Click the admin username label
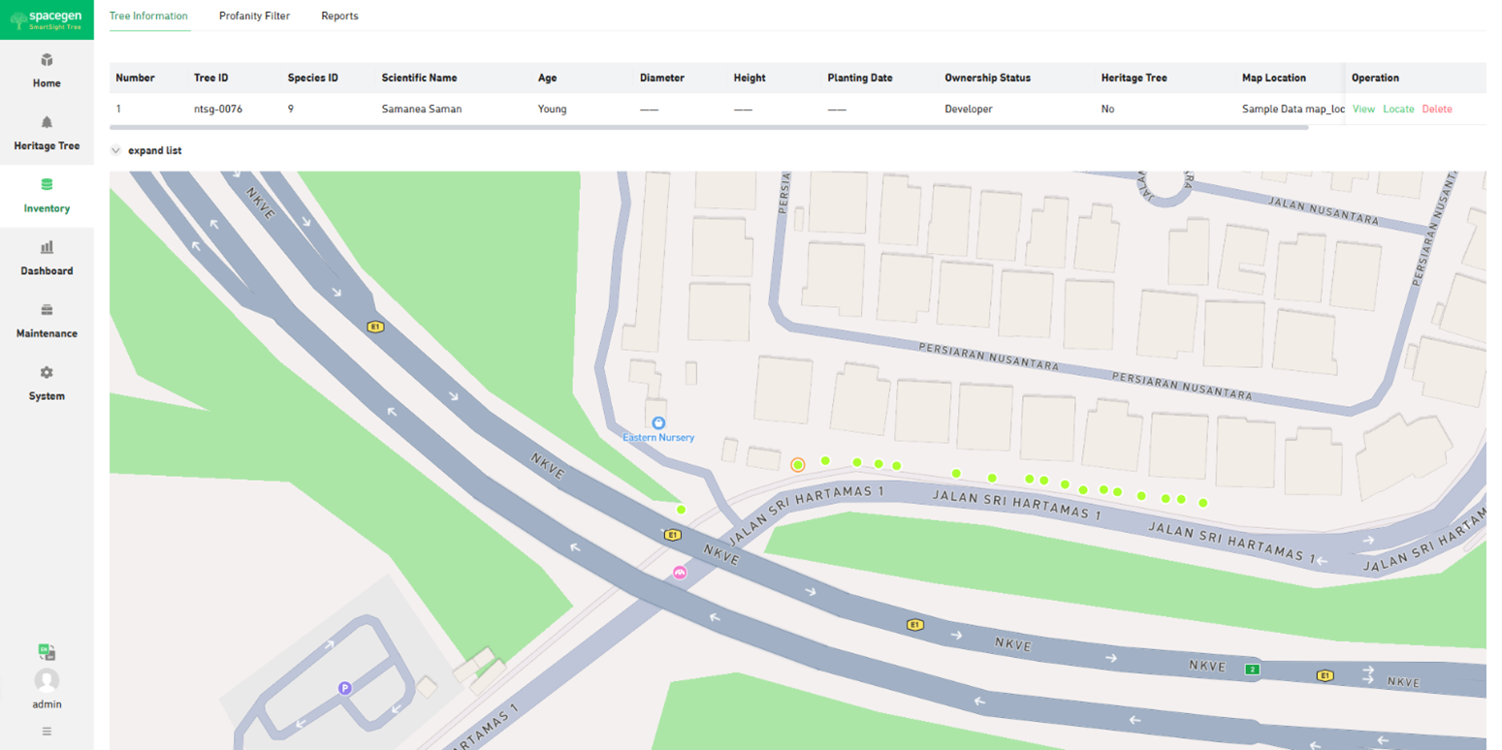 47,704
